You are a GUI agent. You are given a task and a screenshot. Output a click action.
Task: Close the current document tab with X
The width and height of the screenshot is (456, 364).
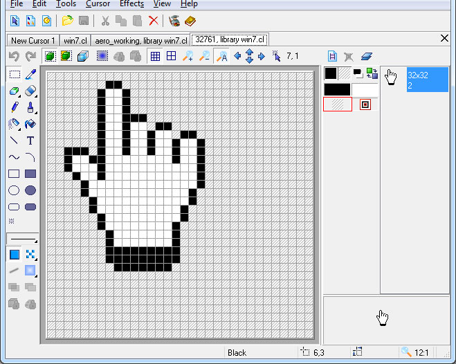(x=444, y=38)
